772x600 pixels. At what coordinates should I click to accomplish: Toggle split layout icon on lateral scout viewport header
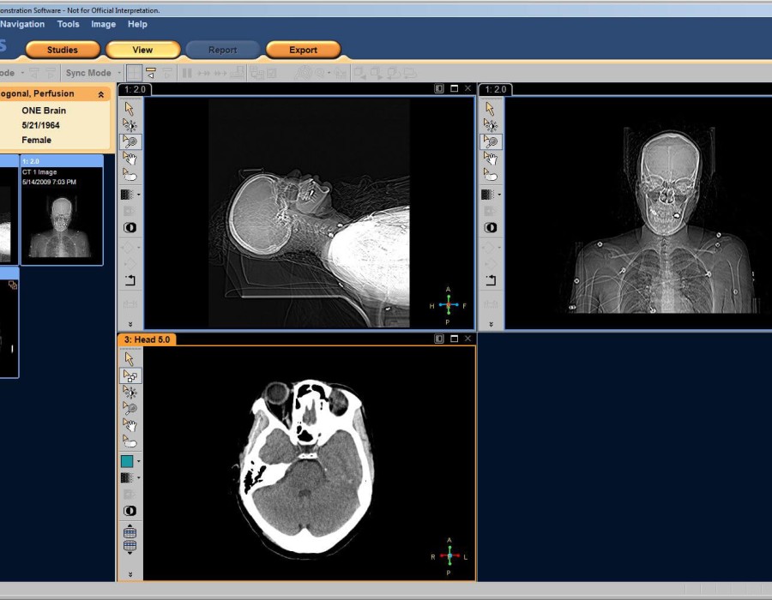(439, 88)
